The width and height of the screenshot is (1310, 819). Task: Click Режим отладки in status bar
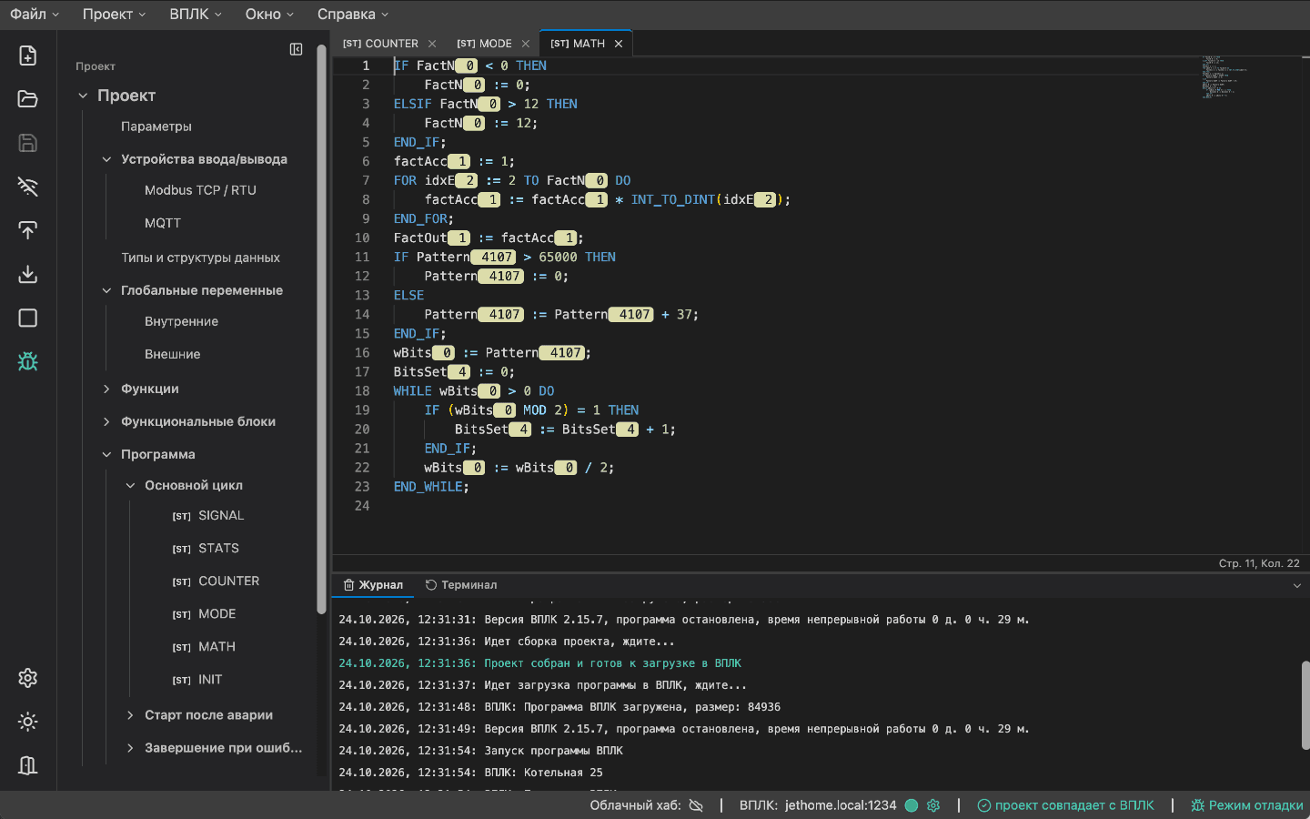[x=1246, y=805]
